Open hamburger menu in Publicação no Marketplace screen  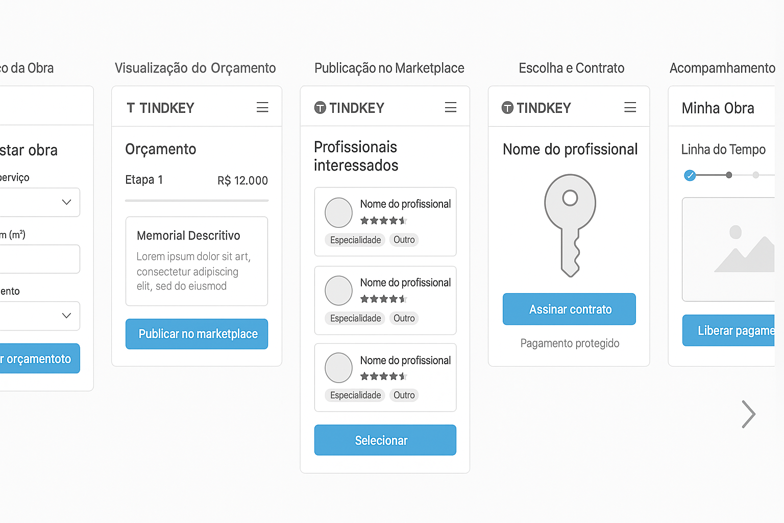coord(451,107)
